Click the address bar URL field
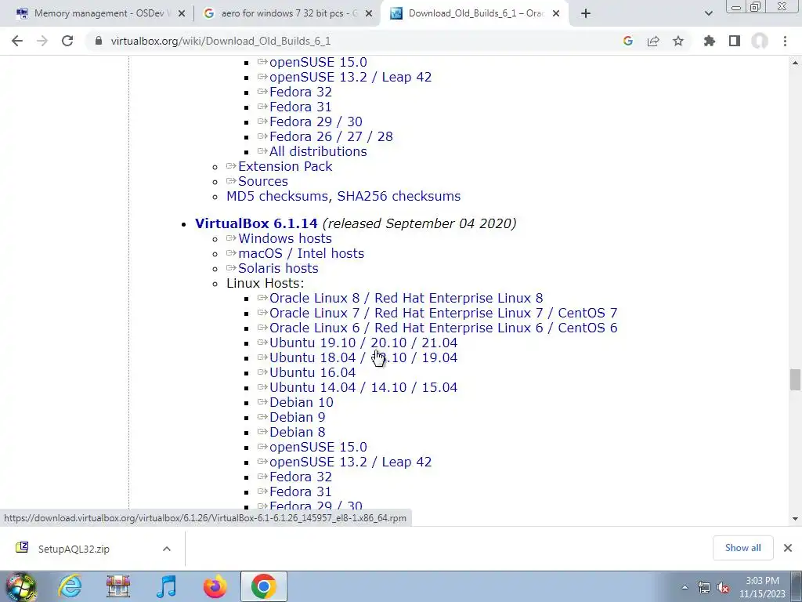This screenshot has height=602, width=802. [x=353, y=41]
